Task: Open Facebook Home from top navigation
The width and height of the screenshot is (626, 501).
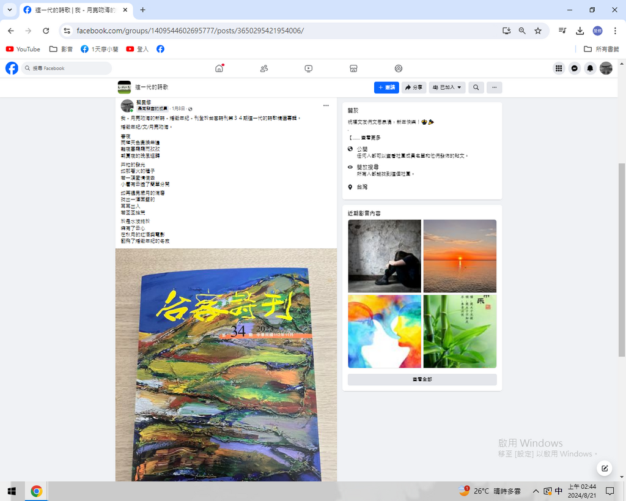Action: pyautogui.click(x=219, y=69)
